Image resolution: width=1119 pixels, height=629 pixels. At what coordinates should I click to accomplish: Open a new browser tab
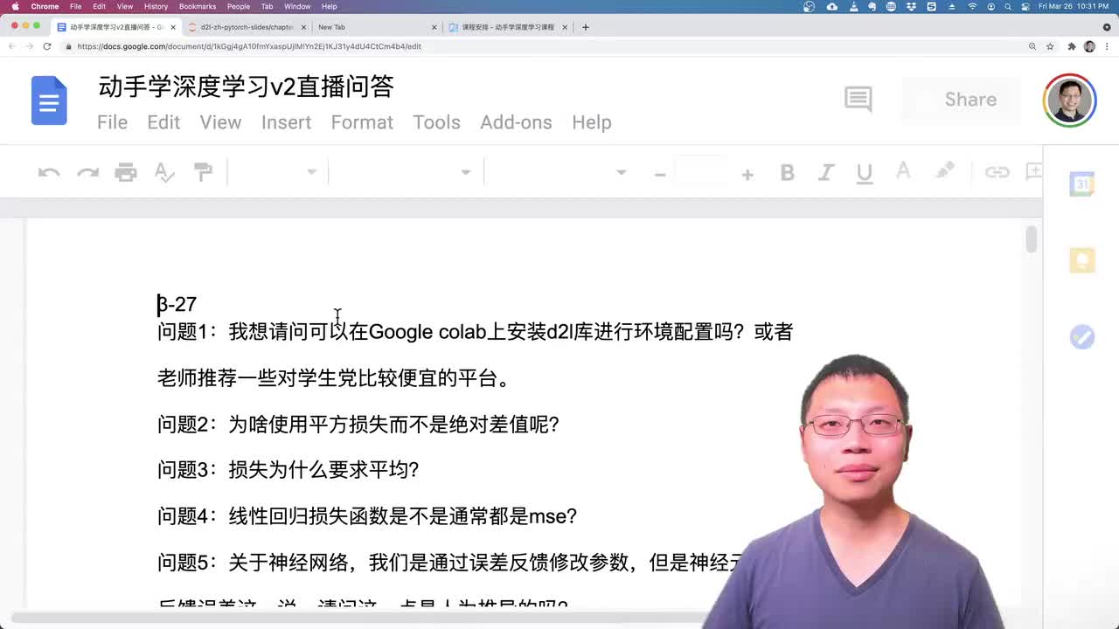tap(586, 27)
